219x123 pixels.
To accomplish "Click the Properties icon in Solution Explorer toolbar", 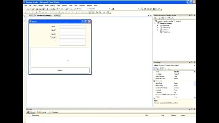I will point(155,18).
